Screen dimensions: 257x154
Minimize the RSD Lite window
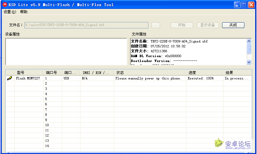pos(237,5)
